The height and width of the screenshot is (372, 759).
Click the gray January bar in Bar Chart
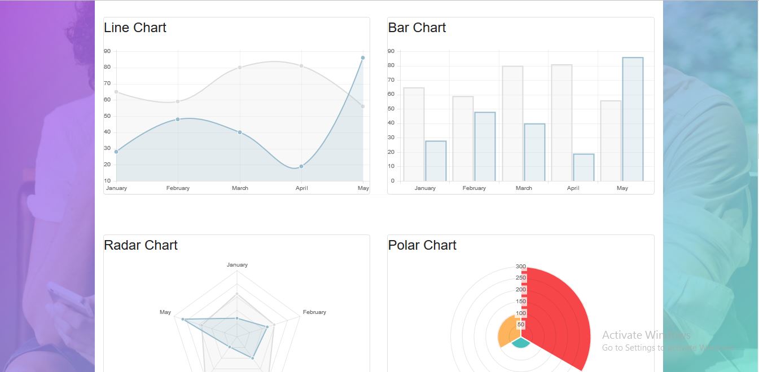(x=414, y=135)
